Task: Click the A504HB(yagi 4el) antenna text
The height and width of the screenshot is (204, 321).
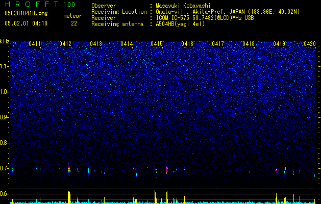Action: click(180, 24)
